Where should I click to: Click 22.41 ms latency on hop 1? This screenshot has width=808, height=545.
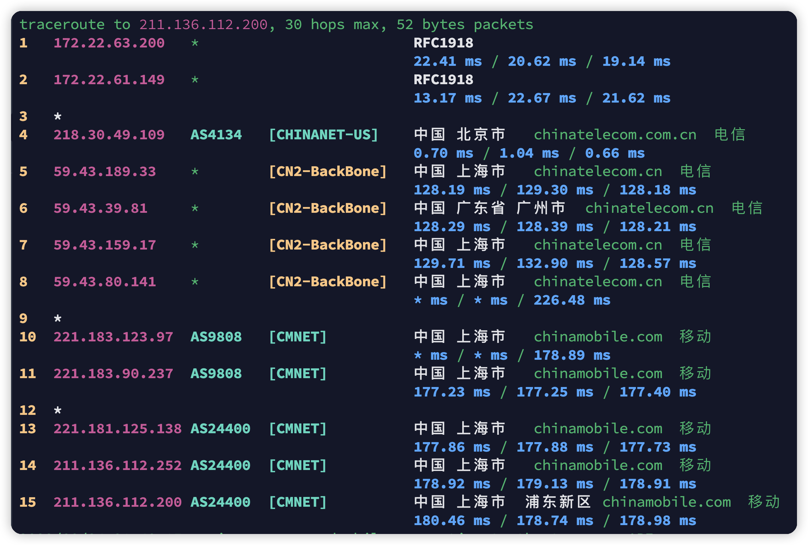pyautogui.click(x=448, y=62)
